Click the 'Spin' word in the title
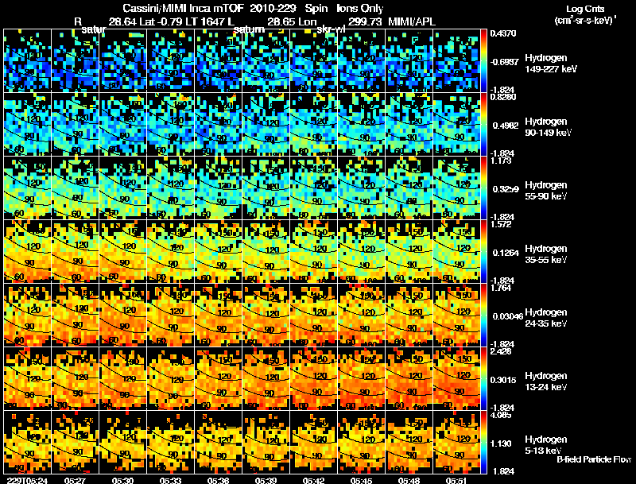The width and height of the screenshot is (636, 484). (x=316, y=9)
